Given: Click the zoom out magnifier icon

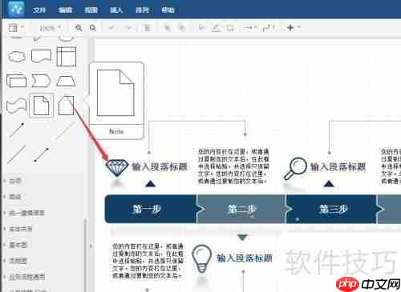Looking at the screenshot, I should point(93,28).
